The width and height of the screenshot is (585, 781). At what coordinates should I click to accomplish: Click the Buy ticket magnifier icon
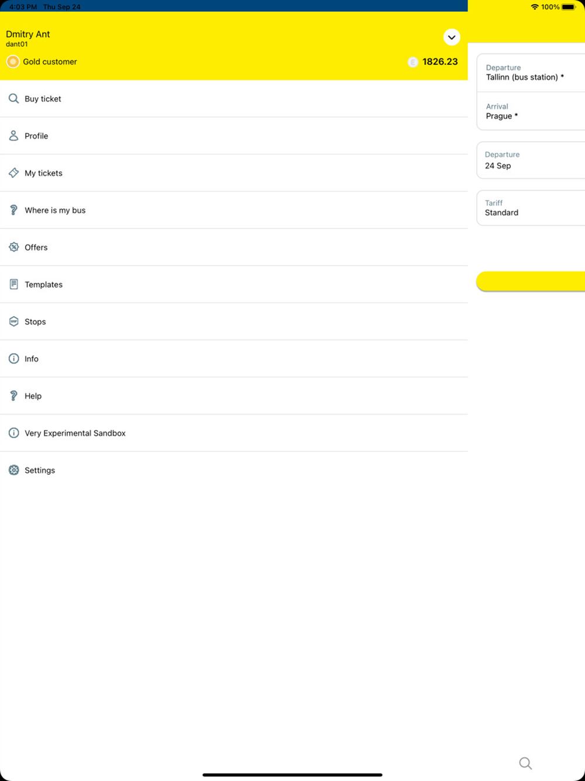[13, 99]
